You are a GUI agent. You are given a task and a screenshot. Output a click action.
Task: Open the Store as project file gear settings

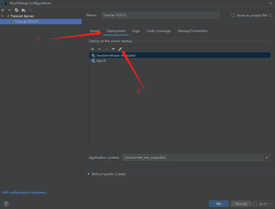click(270, 15)
